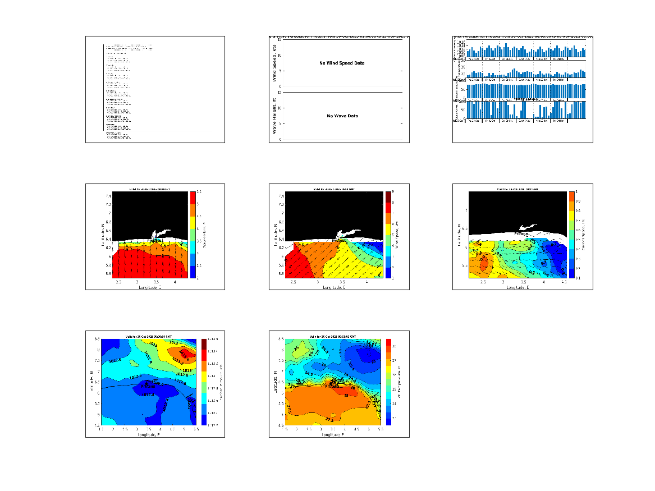Viewport: 655px width, 491px height.
Task: Select Proteus marker on surface pressure map
Action: pos(148,387)
